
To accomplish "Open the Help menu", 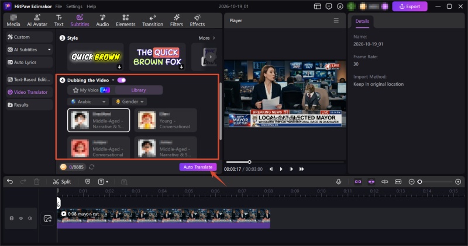I will coord(91,6).
